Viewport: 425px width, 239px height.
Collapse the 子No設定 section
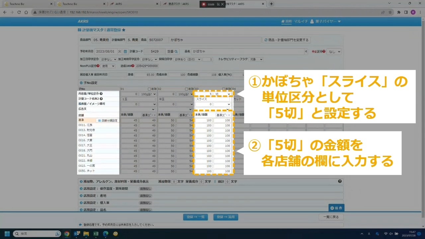[x=81, y=83]
